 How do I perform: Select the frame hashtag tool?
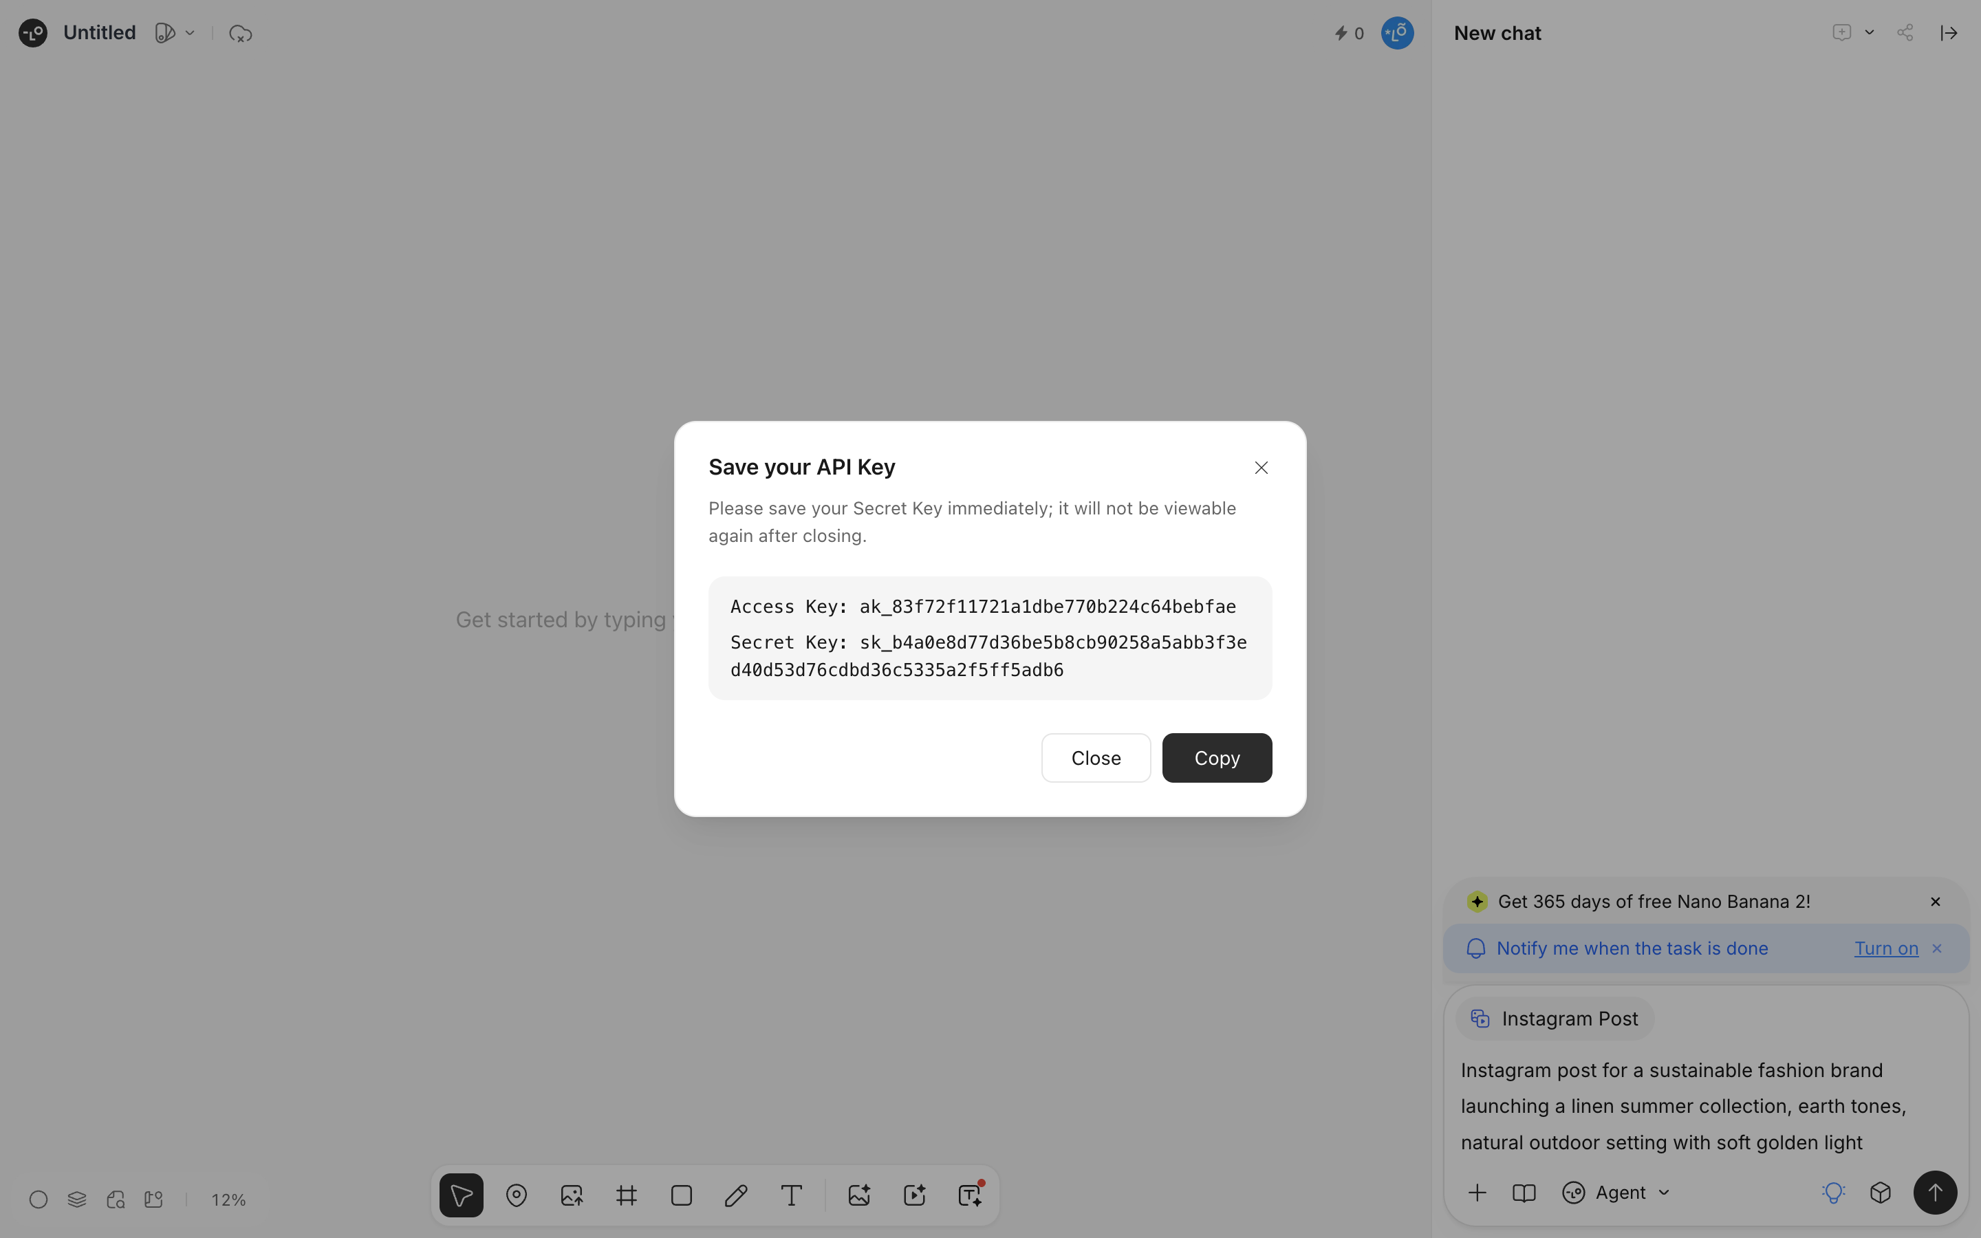point(626,1195)
